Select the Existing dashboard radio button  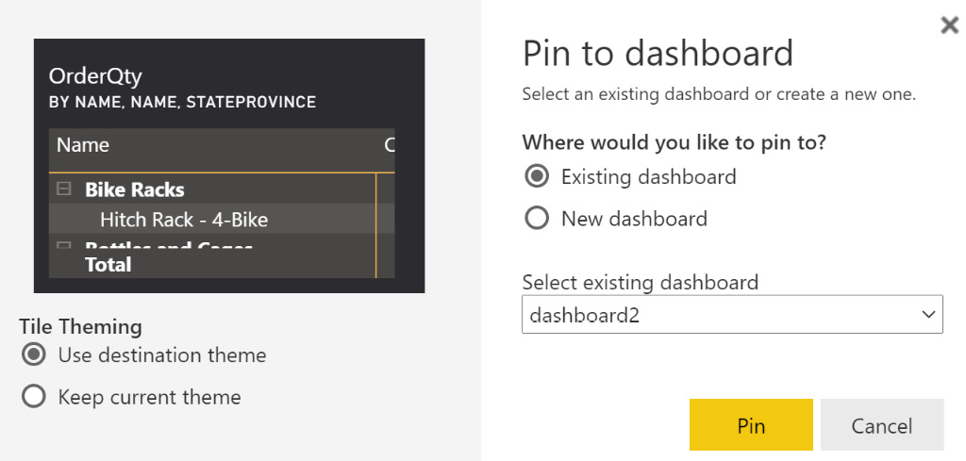pos(537,176)
